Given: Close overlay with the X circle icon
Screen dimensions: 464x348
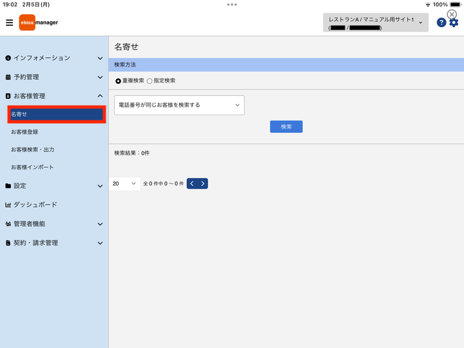Looking at the screenshot, I should [x=452, y=14].
